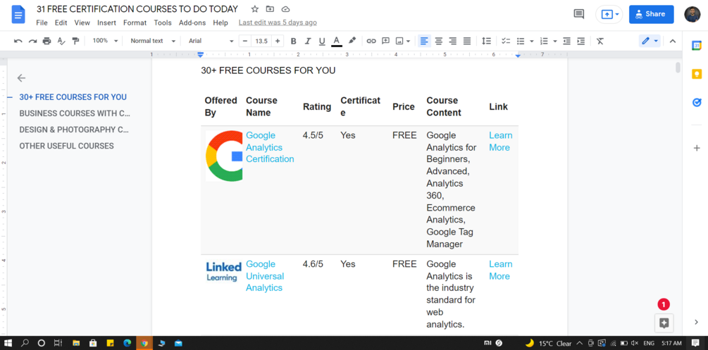Toggle underline formatting
This screenshot has width=708, height=350.
(x=322, y=41)
